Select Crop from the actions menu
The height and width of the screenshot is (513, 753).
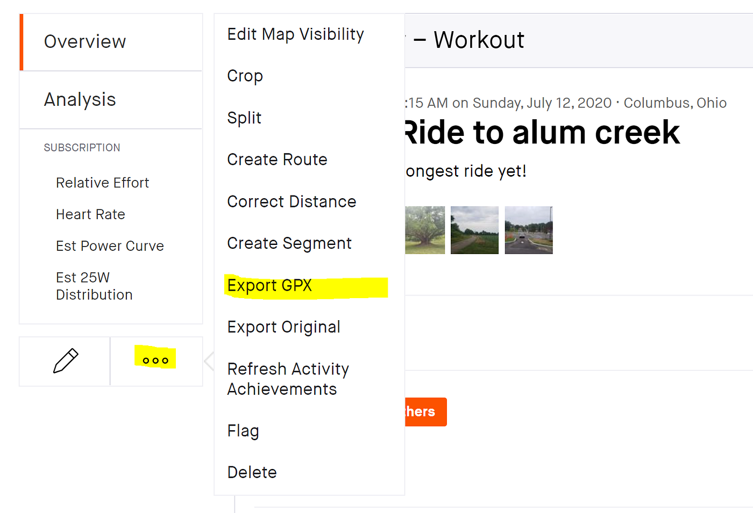click(245, 76)
